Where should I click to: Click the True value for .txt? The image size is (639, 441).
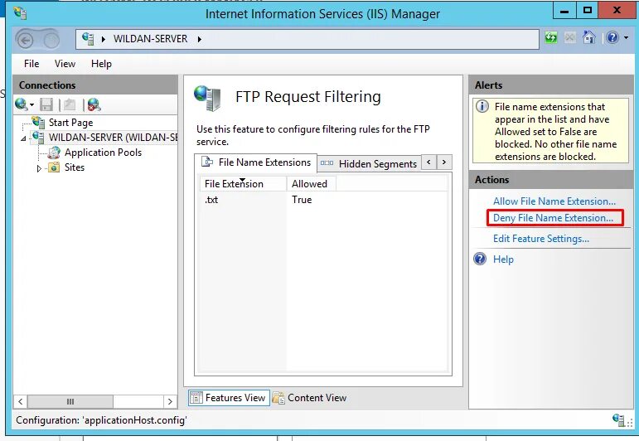(302, 200)
